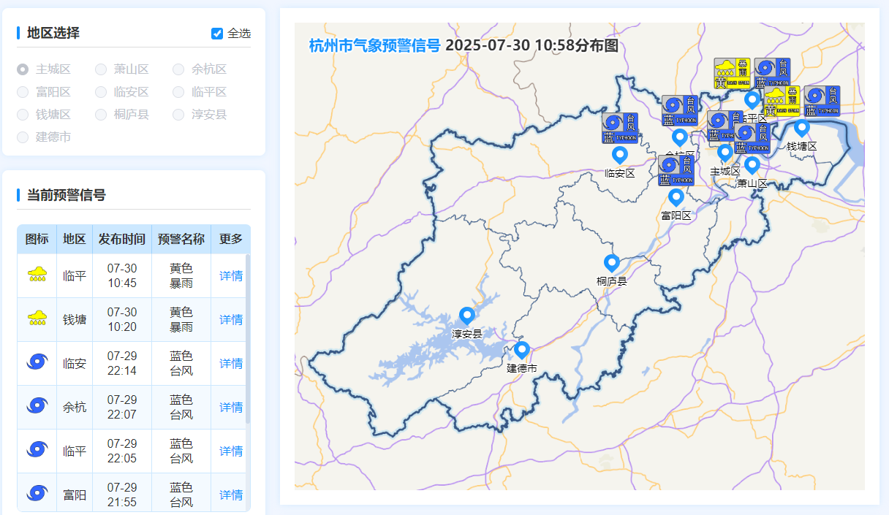Click the warning table's vertical scrollbar

tap(248, 336)
